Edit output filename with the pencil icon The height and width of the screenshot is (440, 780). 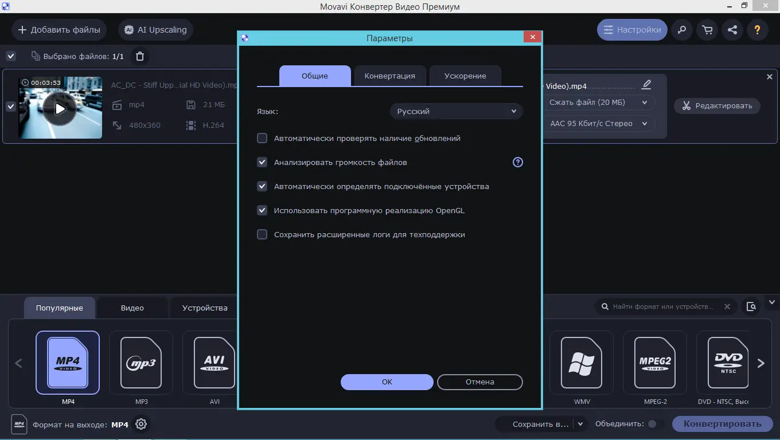[x=646, y=85]
